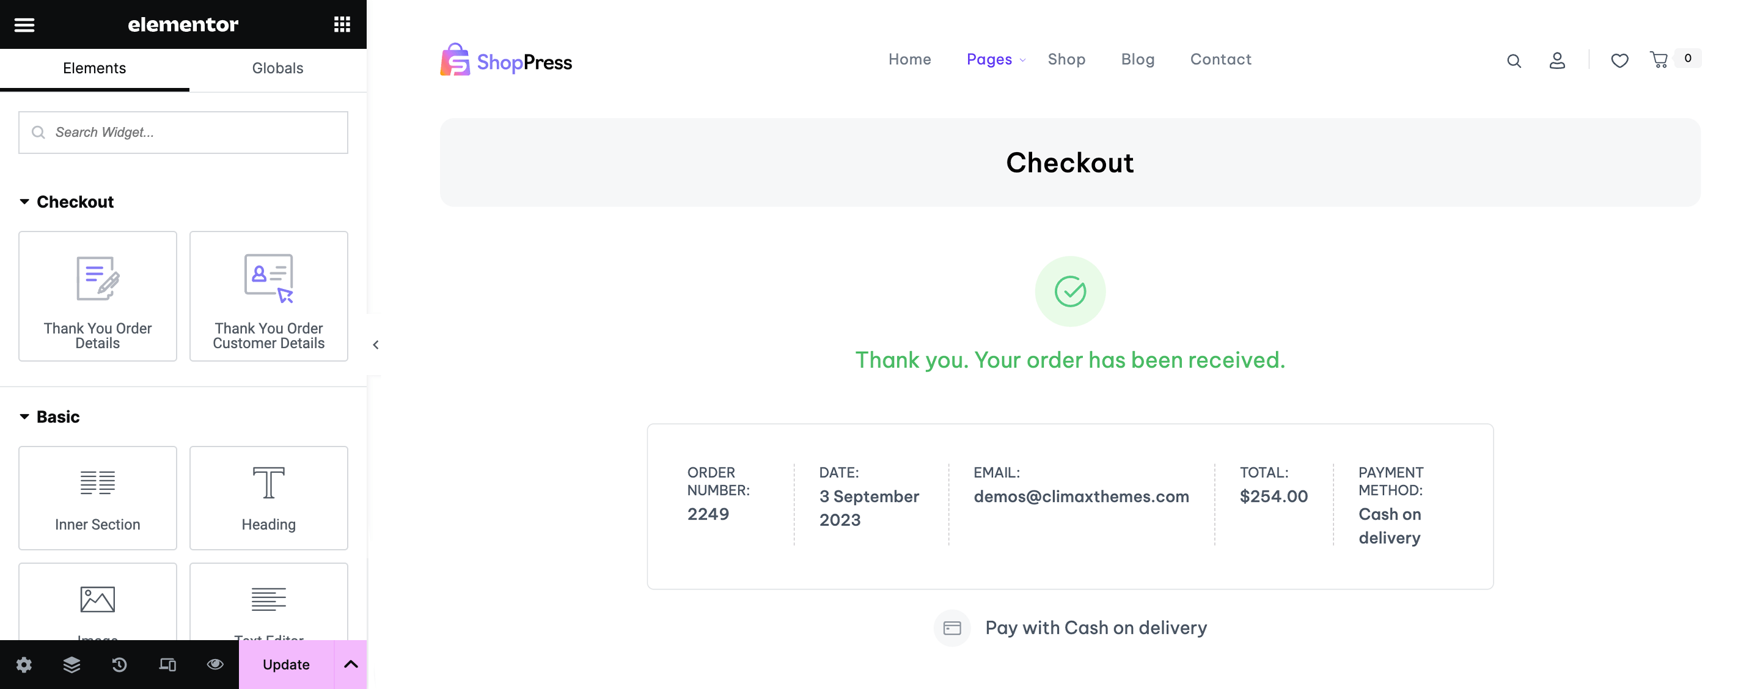Go to the Shop link
Viewport: 1760px width, 689px height.
tap(1066, 59)
